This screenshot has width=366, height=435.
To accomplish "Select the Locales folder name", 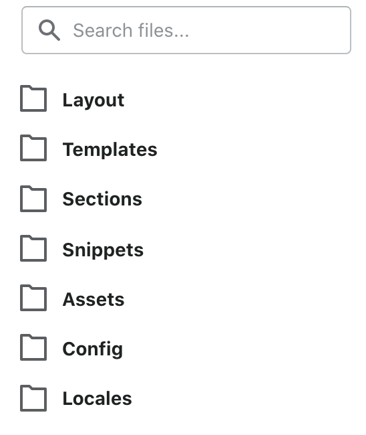I will (97, 398).
